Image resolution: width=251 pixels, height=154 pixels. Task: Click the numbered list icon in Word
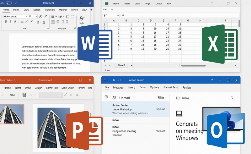(60, 16)
